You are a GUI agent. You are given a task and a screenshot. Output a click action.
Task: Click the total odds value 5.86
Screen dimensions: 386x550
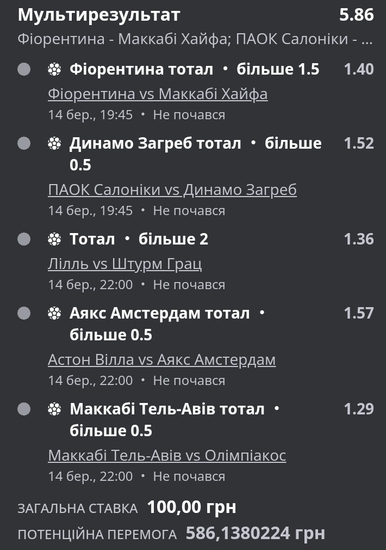pos(356,15)
